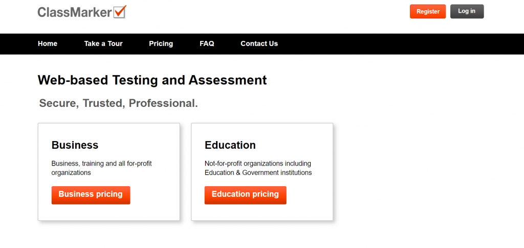Click the Secure, Trusted, Professional tagline
Screen dimensions: 524x248
pos(118,103)
